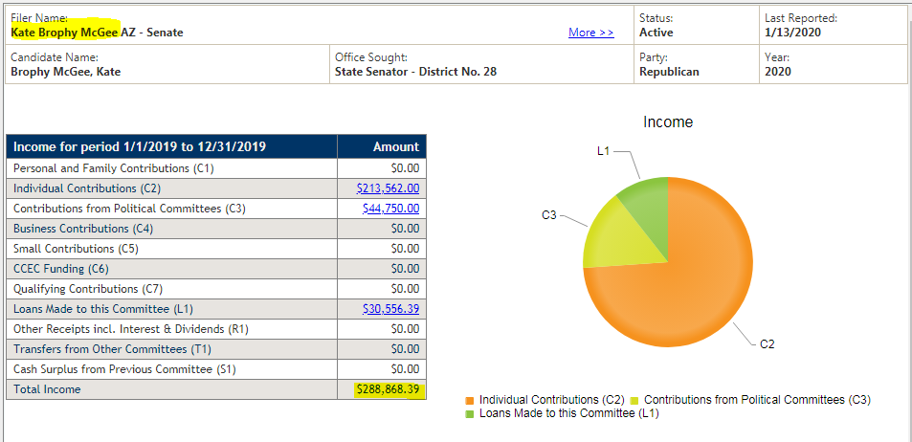
Task: Click the Income chart title
Action: click(668, 122)
